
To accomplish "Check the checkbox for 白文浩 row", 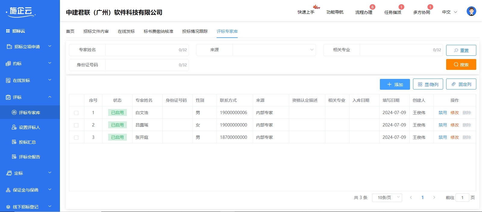I will [x=76, y=113].
